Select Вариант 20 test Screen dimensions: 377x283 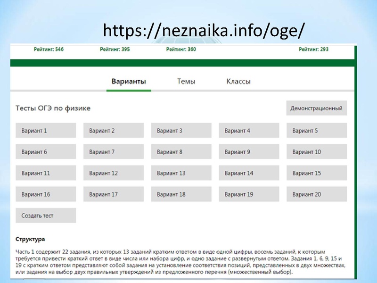coord(317,194)
